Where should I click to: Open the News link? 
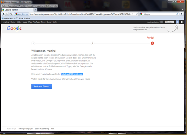point(43,22)
